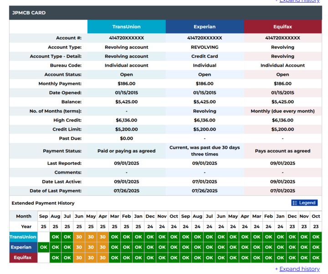This screenshot has height=274, width=328.
Task: Click TransUnion's 30 cell for Jun 25
Action: point(79,237)
